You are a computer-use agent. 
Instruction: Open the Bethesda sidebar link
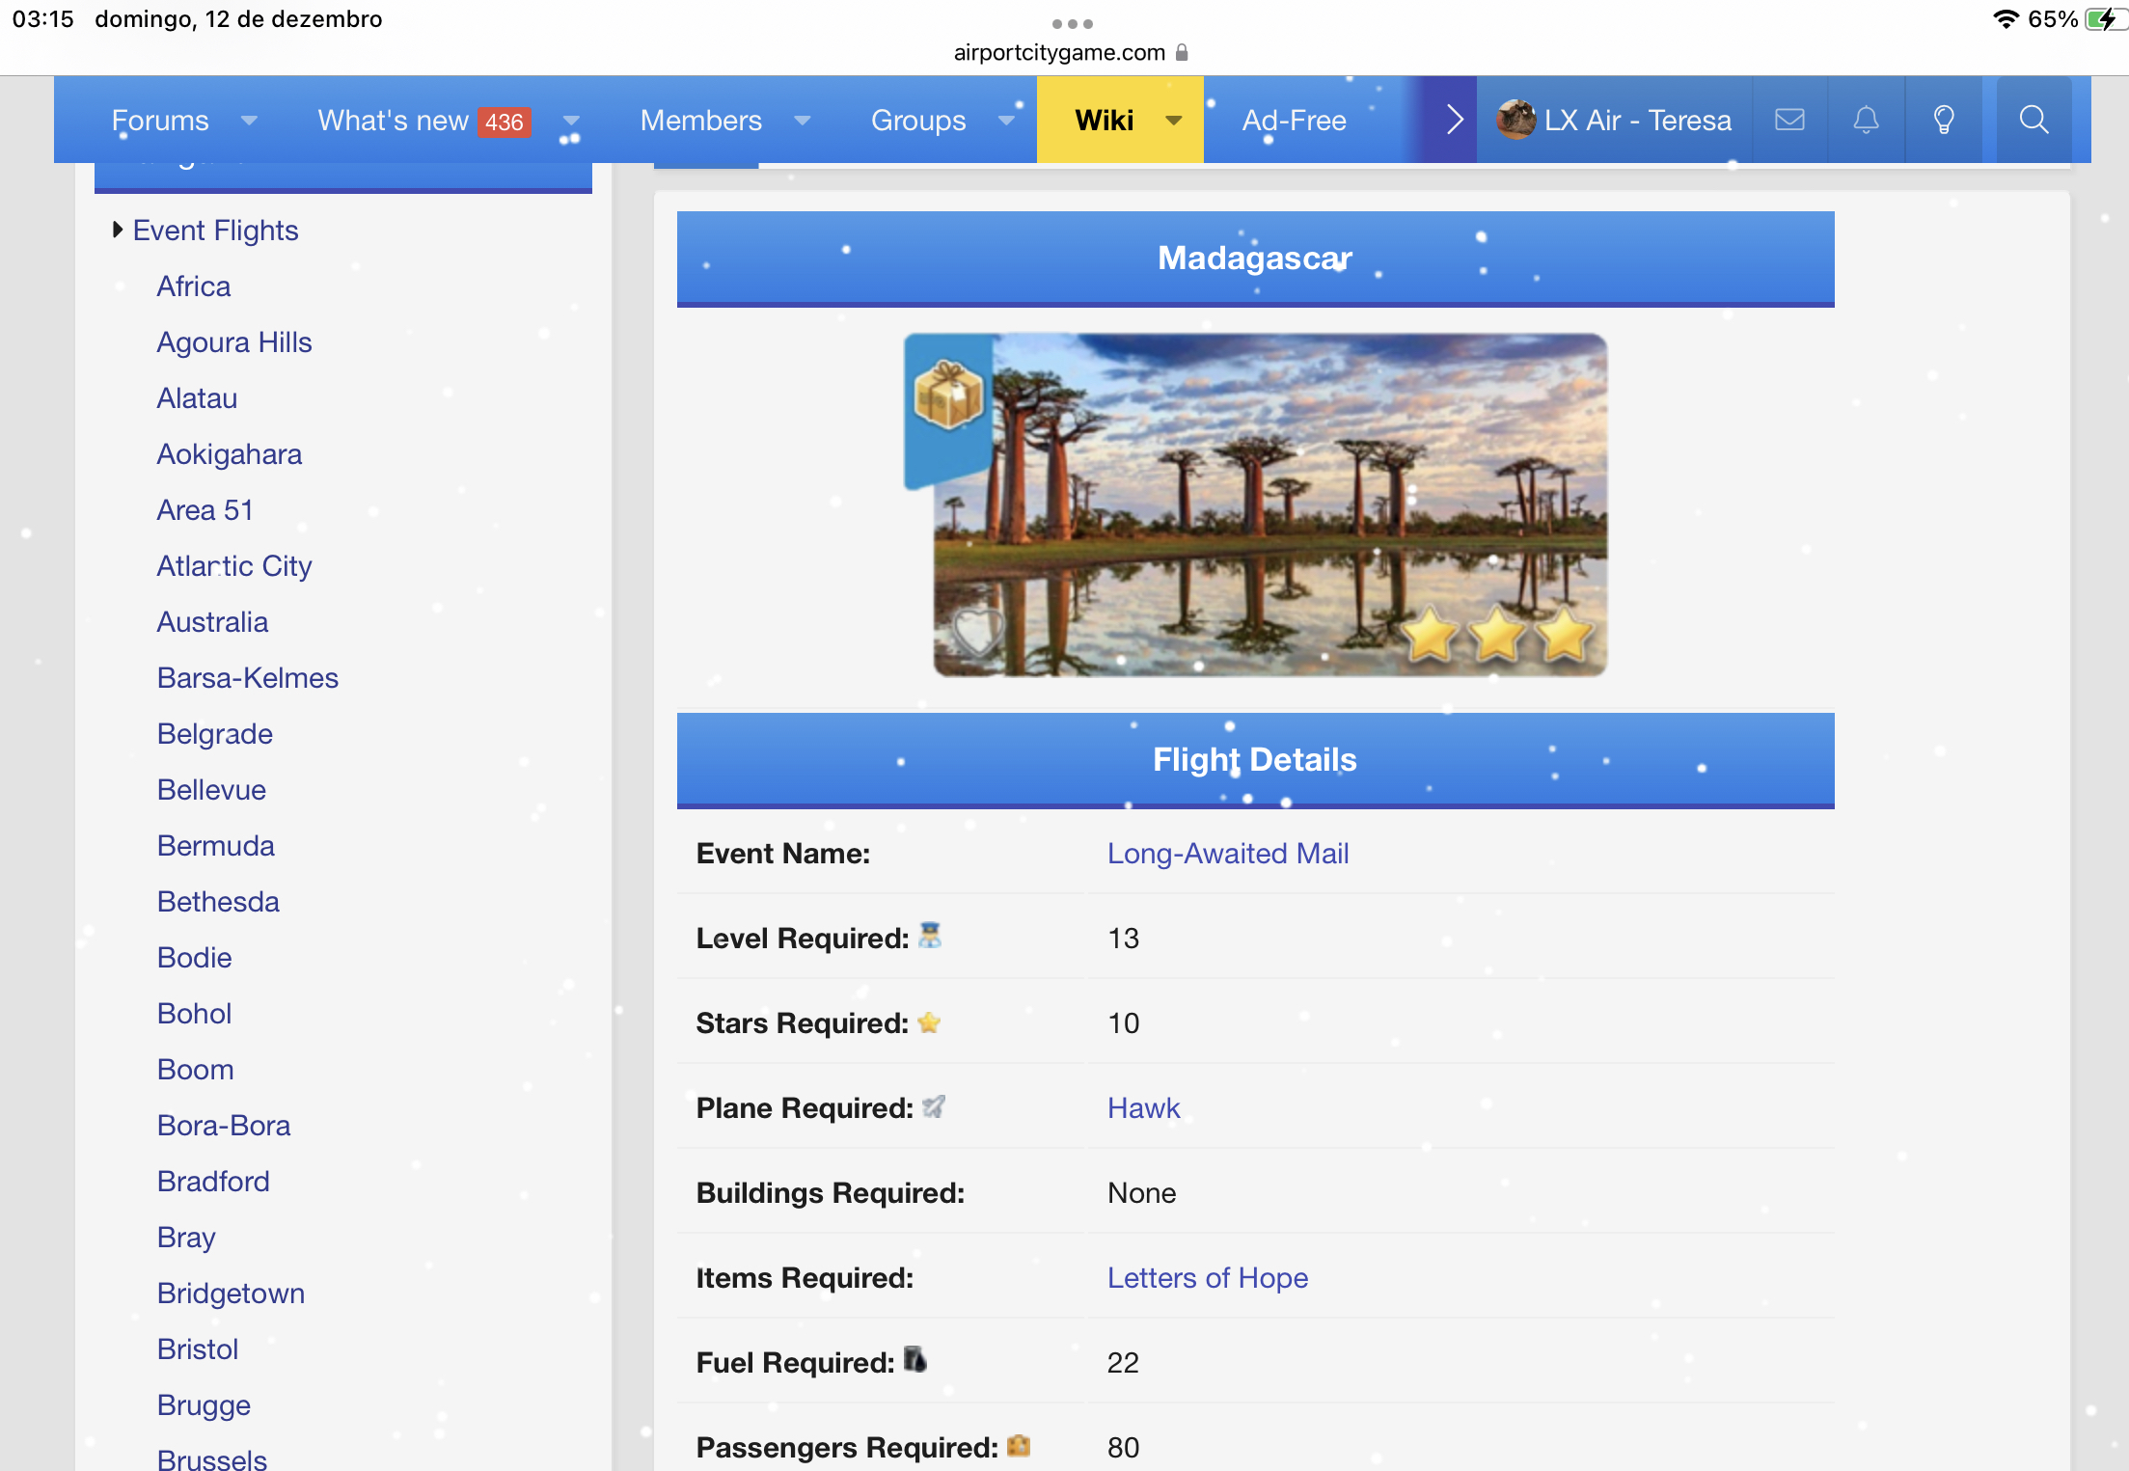(218, 902)
